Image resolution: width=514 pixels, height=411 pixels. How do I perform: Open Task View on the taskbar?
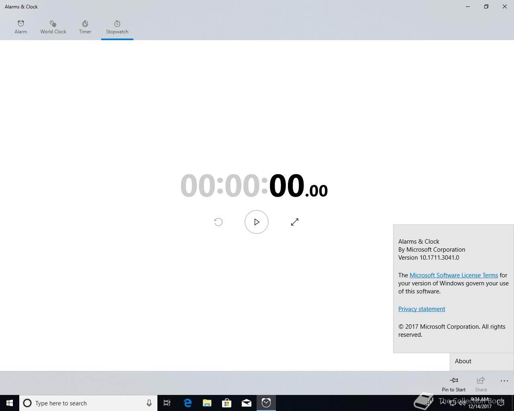tap(167, 403)
